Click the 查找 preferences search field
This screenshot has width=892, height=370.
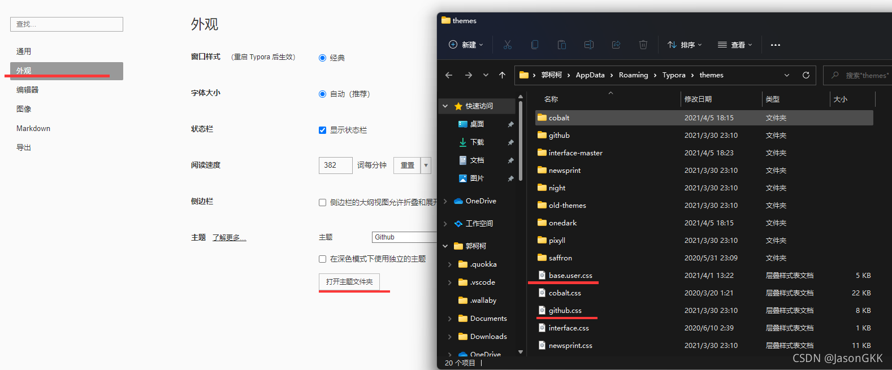click(67, 24)
